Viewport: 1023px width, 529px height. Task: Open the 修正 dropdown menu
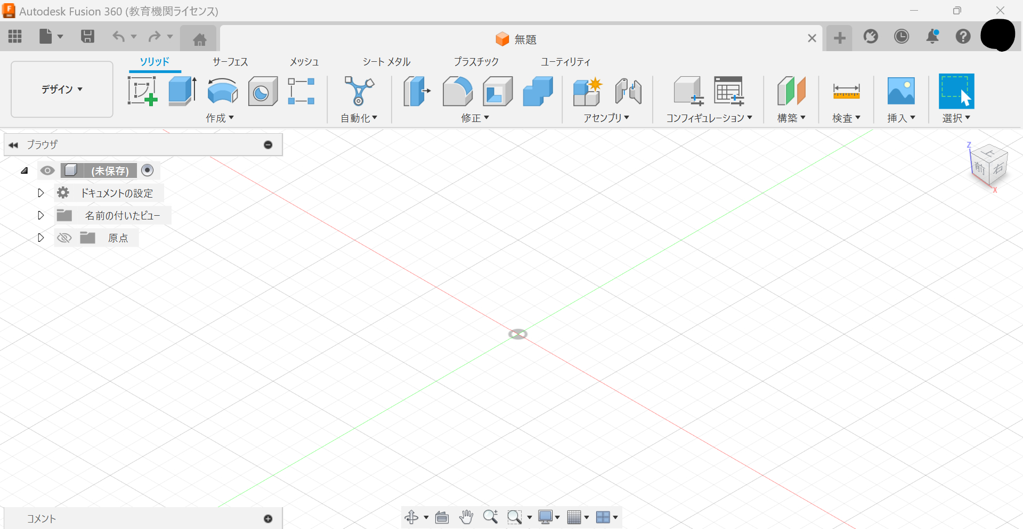point(475,118)
